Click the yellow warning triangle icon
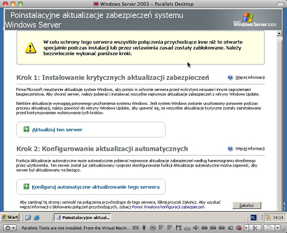The width and height of the screenshot is (287, 233). pyautogui.click(x=31, y=48)
